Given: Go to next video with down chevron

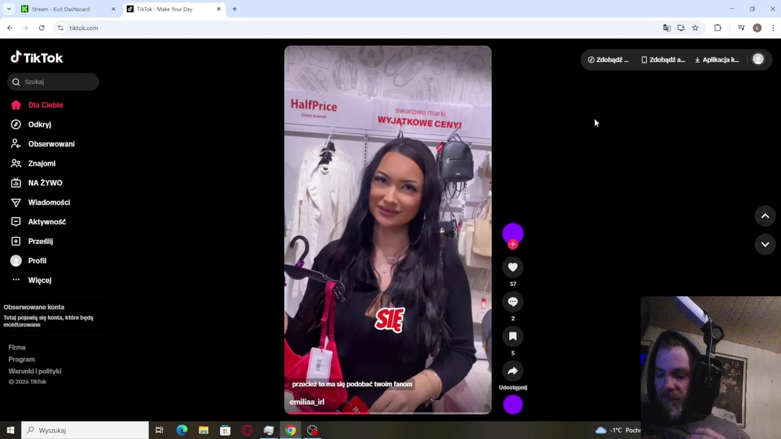Looking at the screenshot, I should (765, 244).
